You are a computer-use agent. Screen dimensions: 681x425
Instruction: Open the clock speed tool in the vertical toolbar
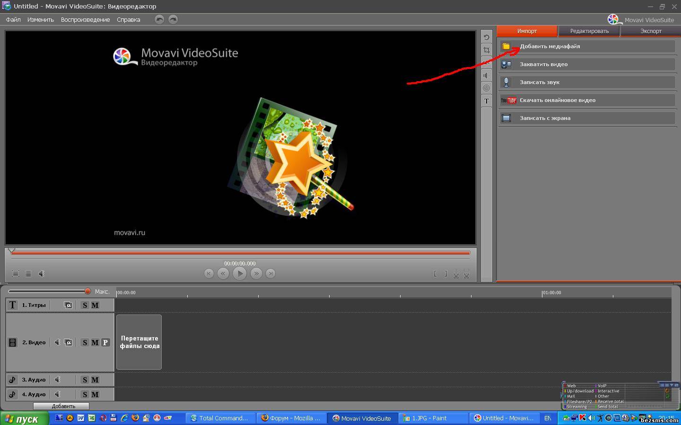(486, 88)
